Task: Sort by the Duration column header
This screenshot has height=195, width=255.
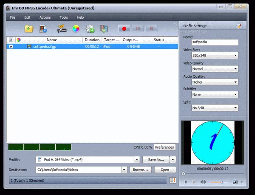Action: point(92,40)
